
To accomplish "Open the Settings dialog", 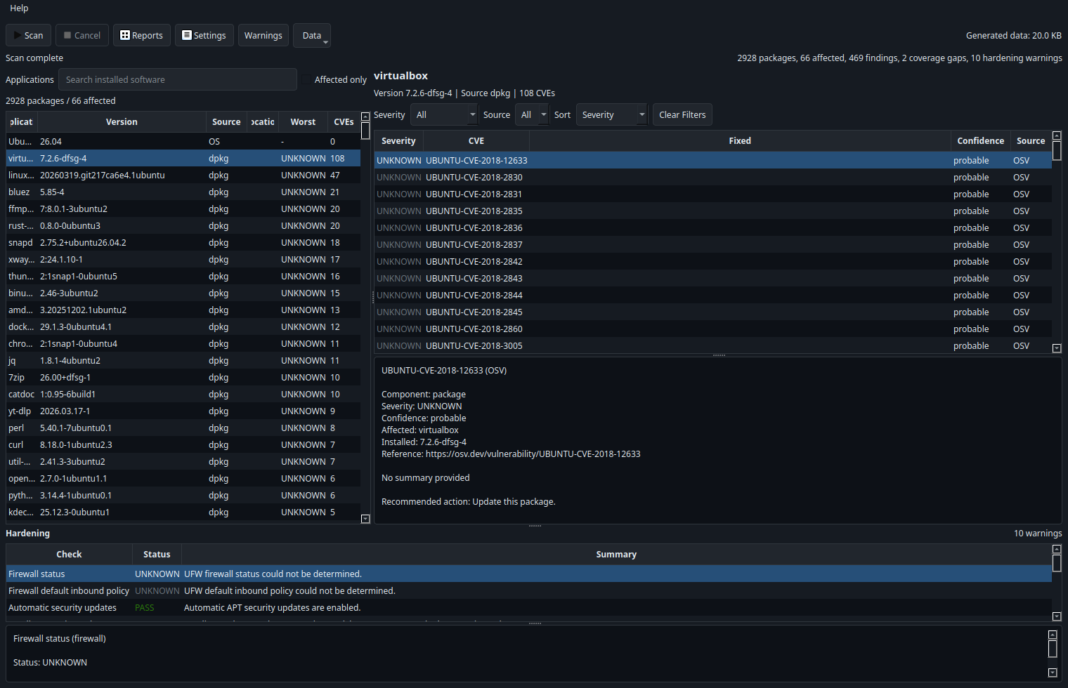I will pos(204,35).
